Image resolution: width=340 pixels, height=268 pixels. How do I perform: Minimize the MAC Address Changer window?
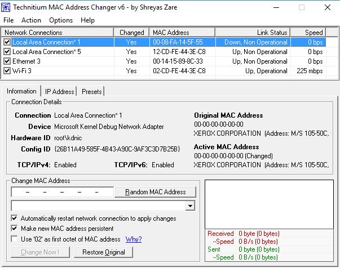[x=275, y=7]
